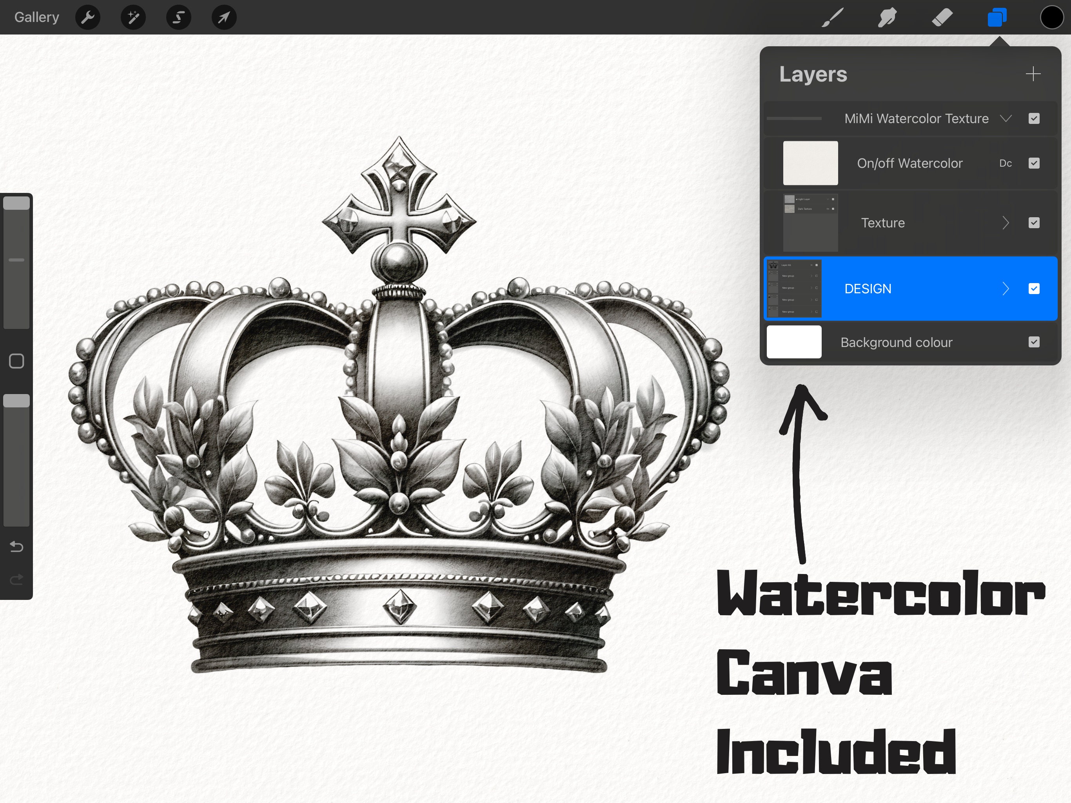Activate the Selection tool
Viewport: 1071px width, 803px height.
179,17
